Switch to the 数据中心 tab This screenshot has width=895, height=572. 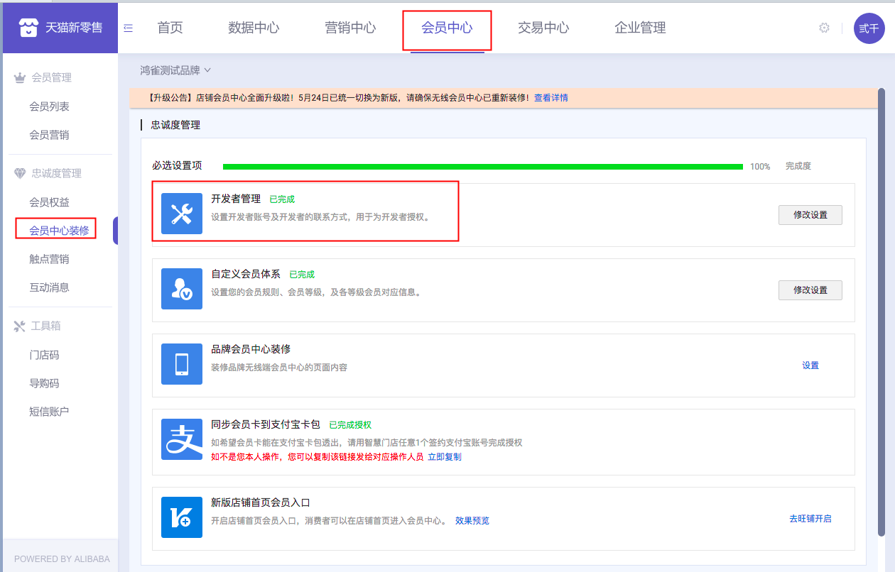(x=254, y=28)
